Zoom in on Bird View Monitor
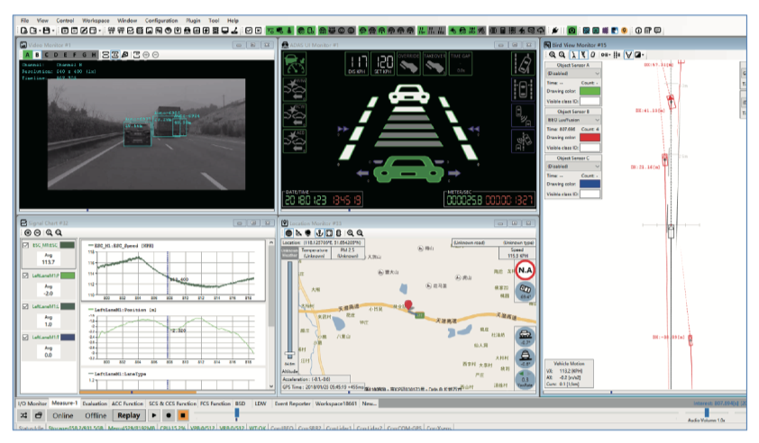 553,55
